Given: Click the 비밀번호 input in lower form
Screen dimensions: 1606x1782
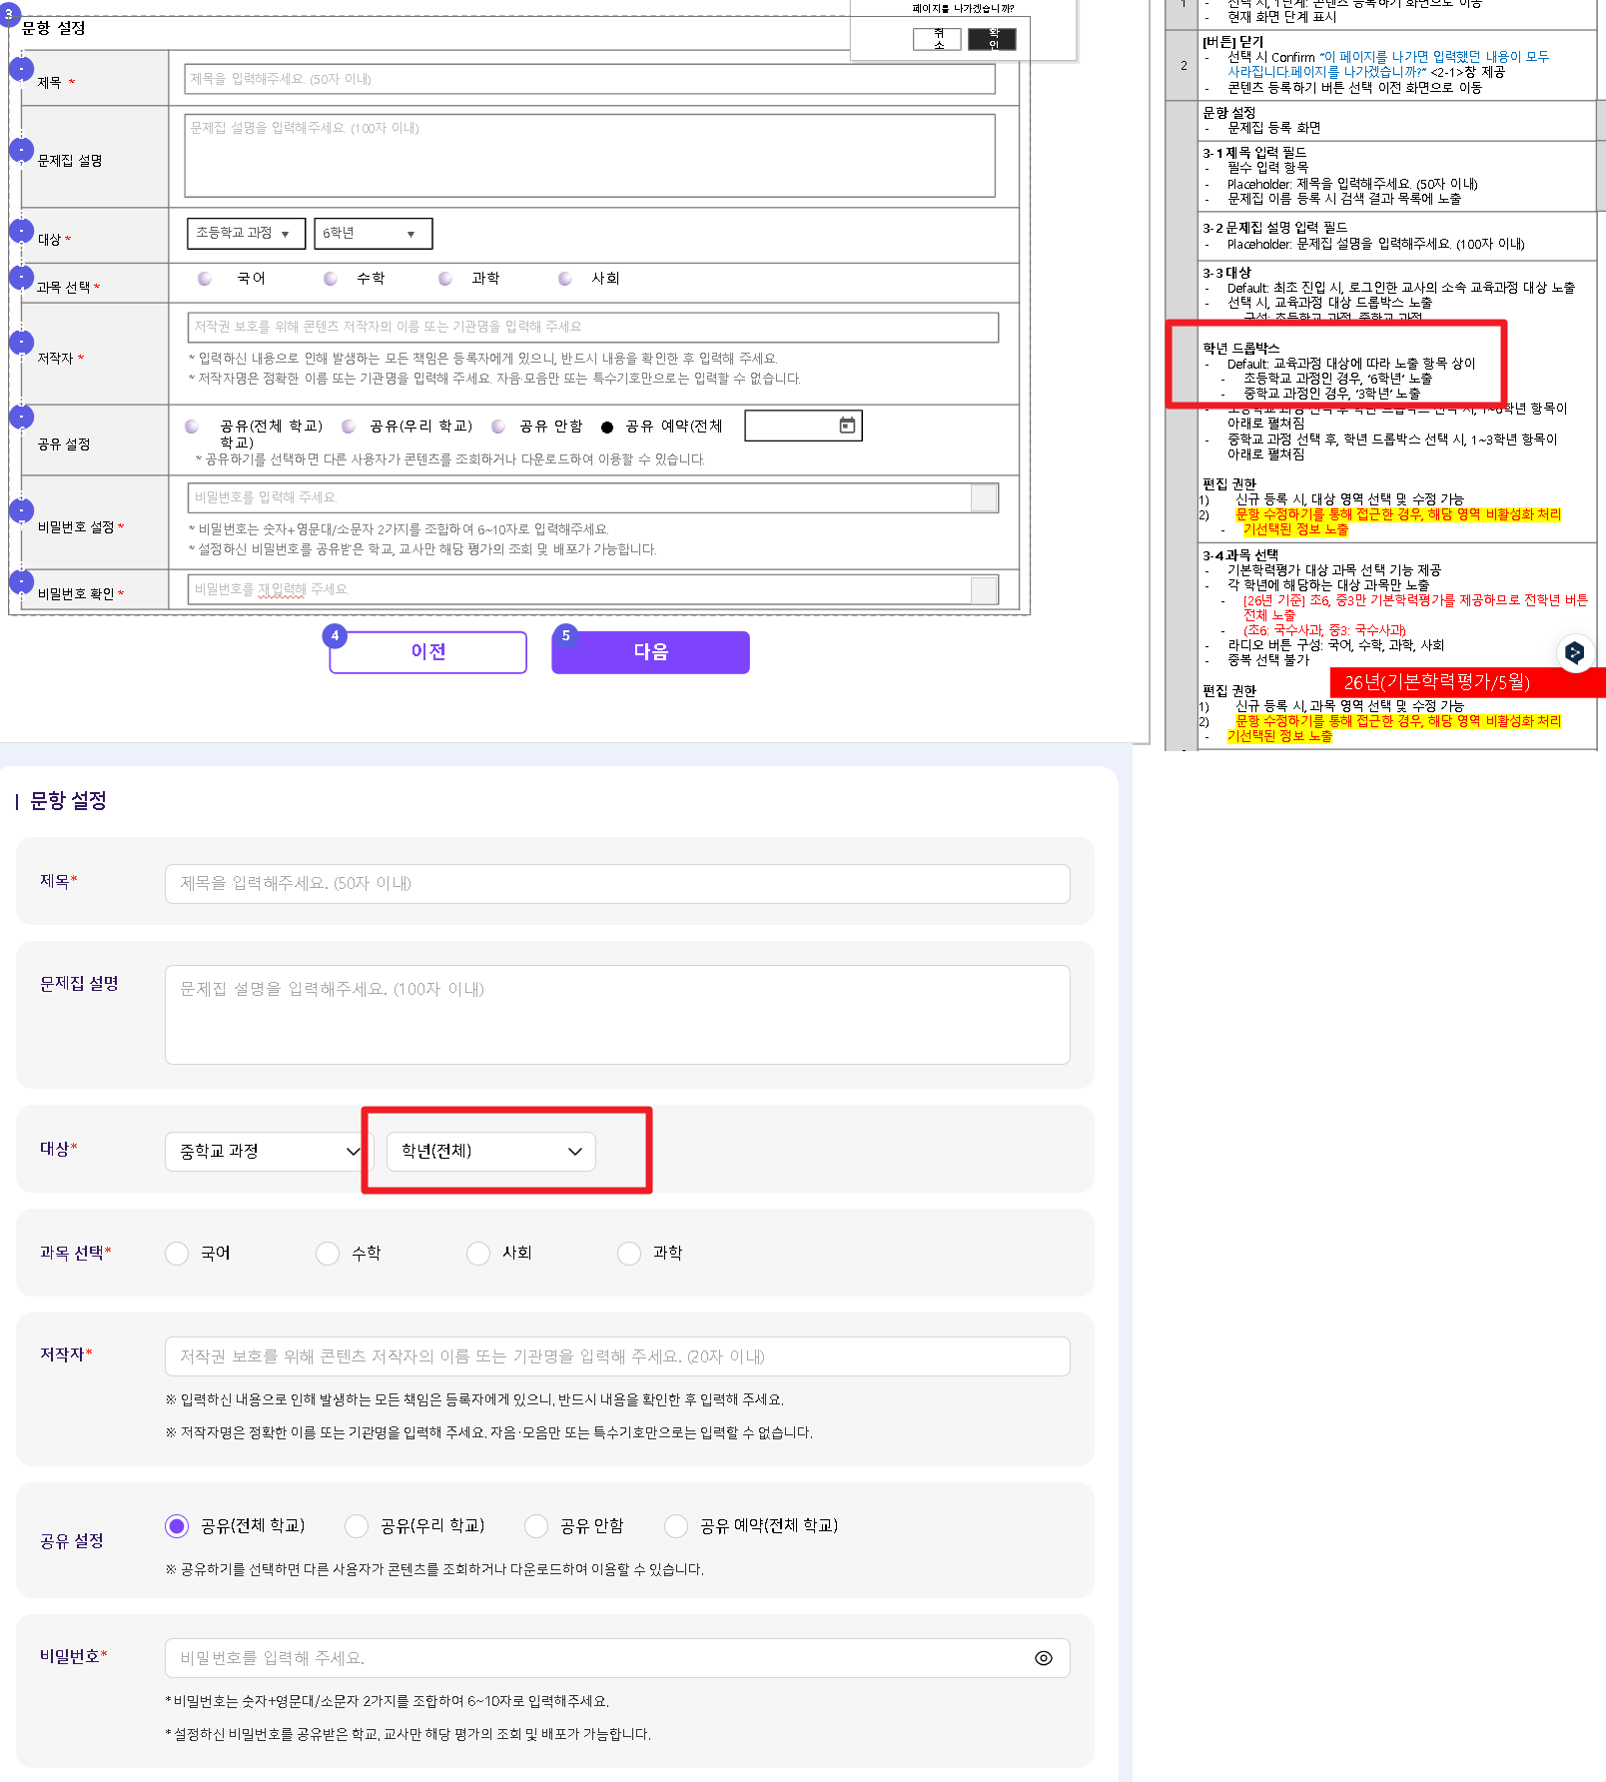Looking at the screenshot, I should [x=617, y=1658].
